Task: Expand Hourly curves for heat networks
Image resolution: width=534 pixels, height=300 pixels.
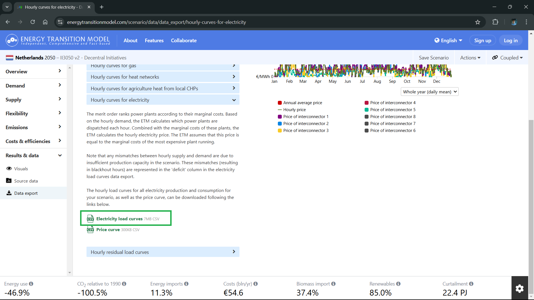Action: click(163, 77)
